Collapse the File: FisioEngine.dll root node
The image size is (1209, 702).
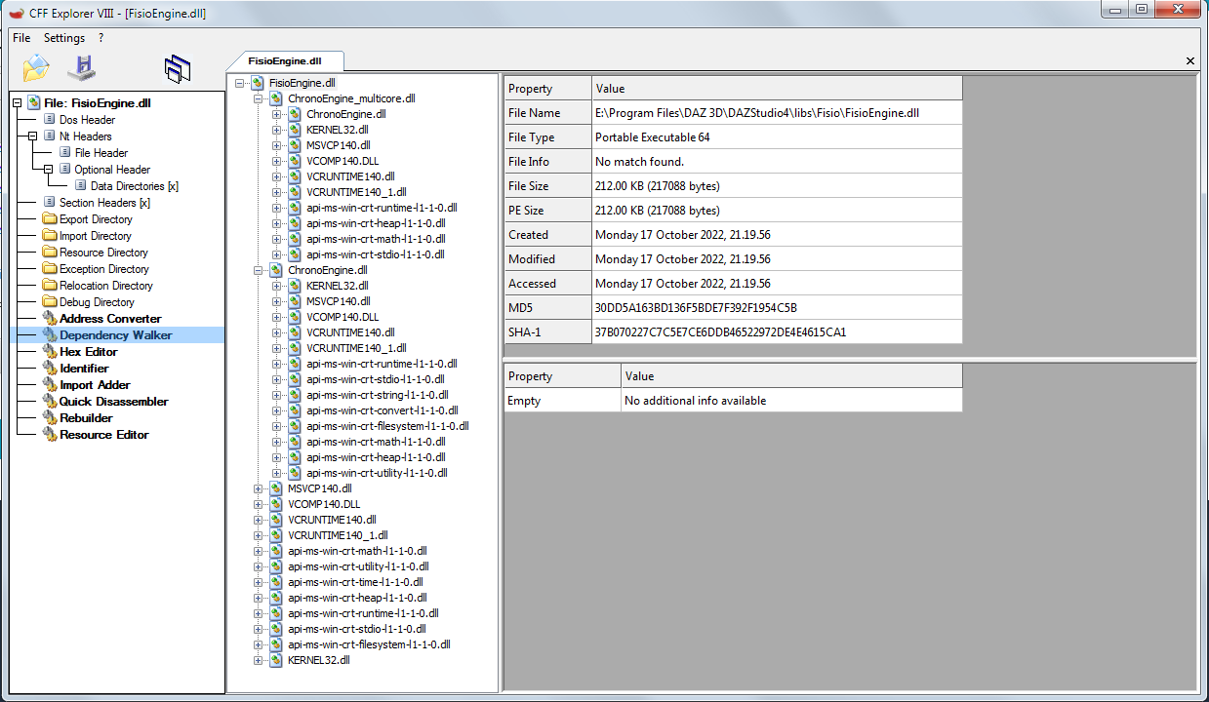[x=18, y=102]
